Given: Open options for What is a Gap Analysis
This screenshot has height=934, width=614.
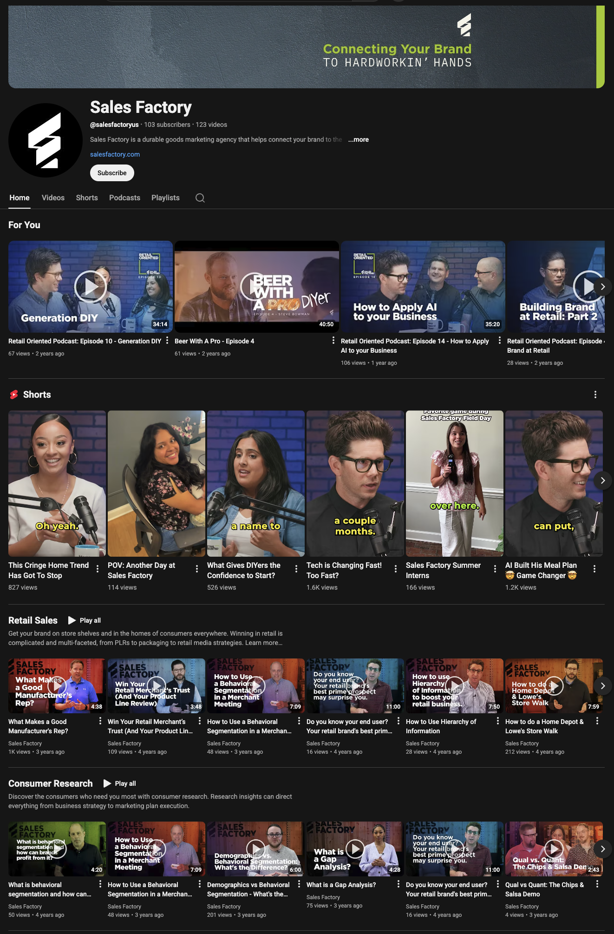Looking at the screenshot, I should click(398, 884).
